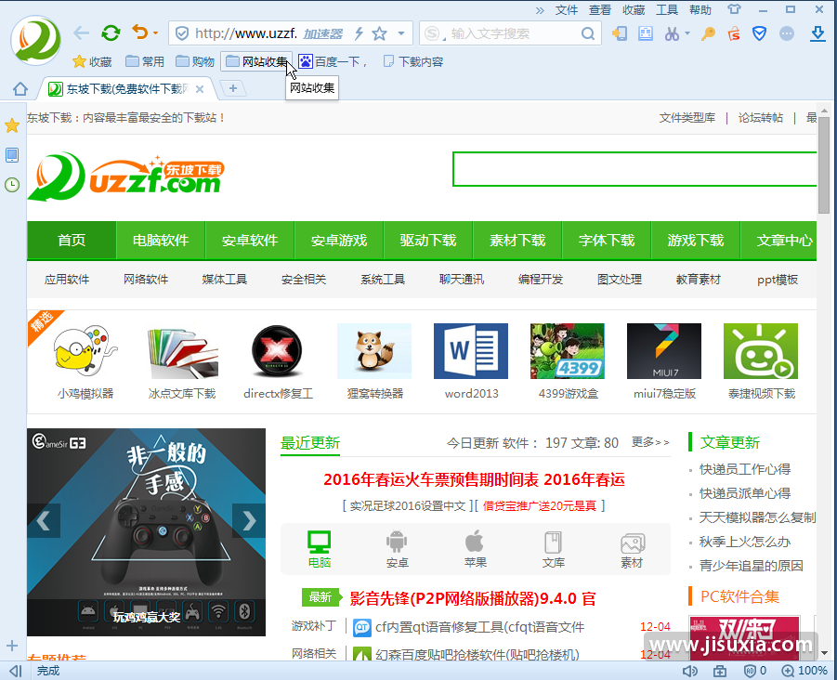Bookmark page with star icon in address bar
Image resolution: width=837 pixels, height=680 pixels.
click(380, 33)
